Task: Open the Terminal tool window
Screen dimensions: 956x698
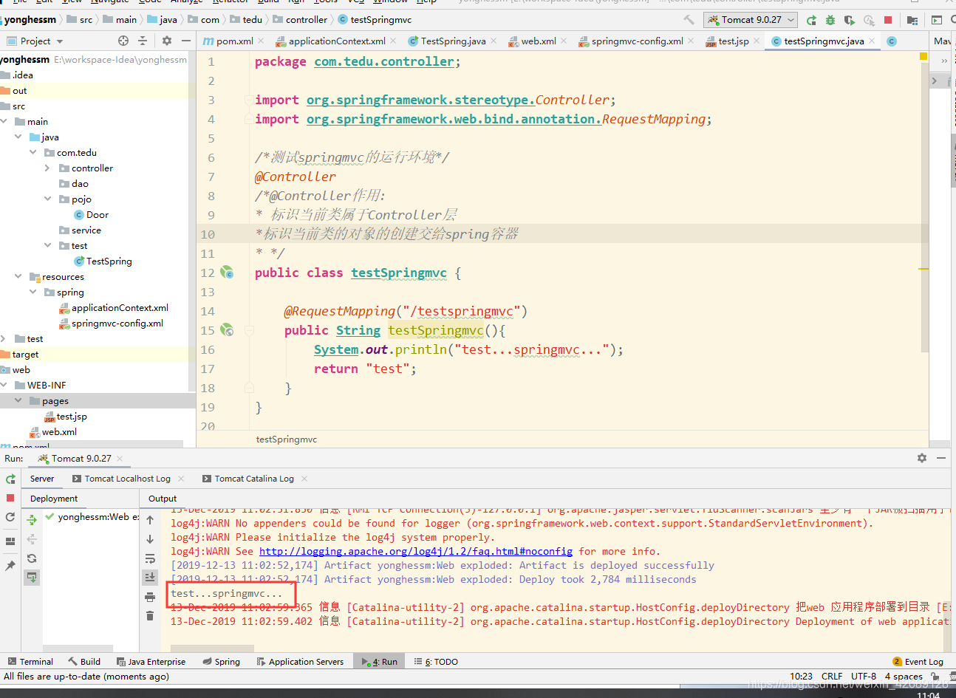Action: coord(30,662)
